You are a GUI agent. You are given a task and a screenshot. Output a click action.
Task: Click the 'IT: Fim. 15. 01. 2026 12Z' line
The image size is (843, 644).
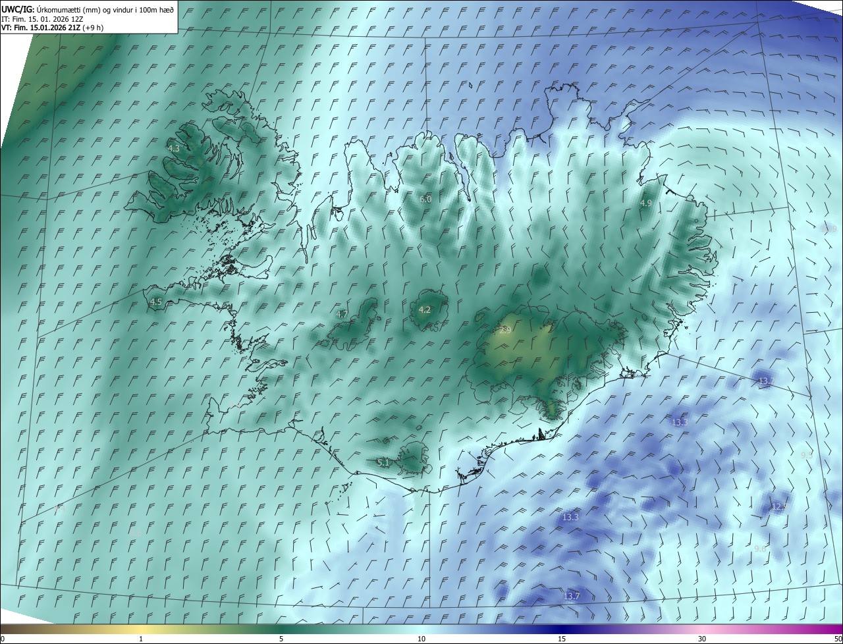point(43,19)
